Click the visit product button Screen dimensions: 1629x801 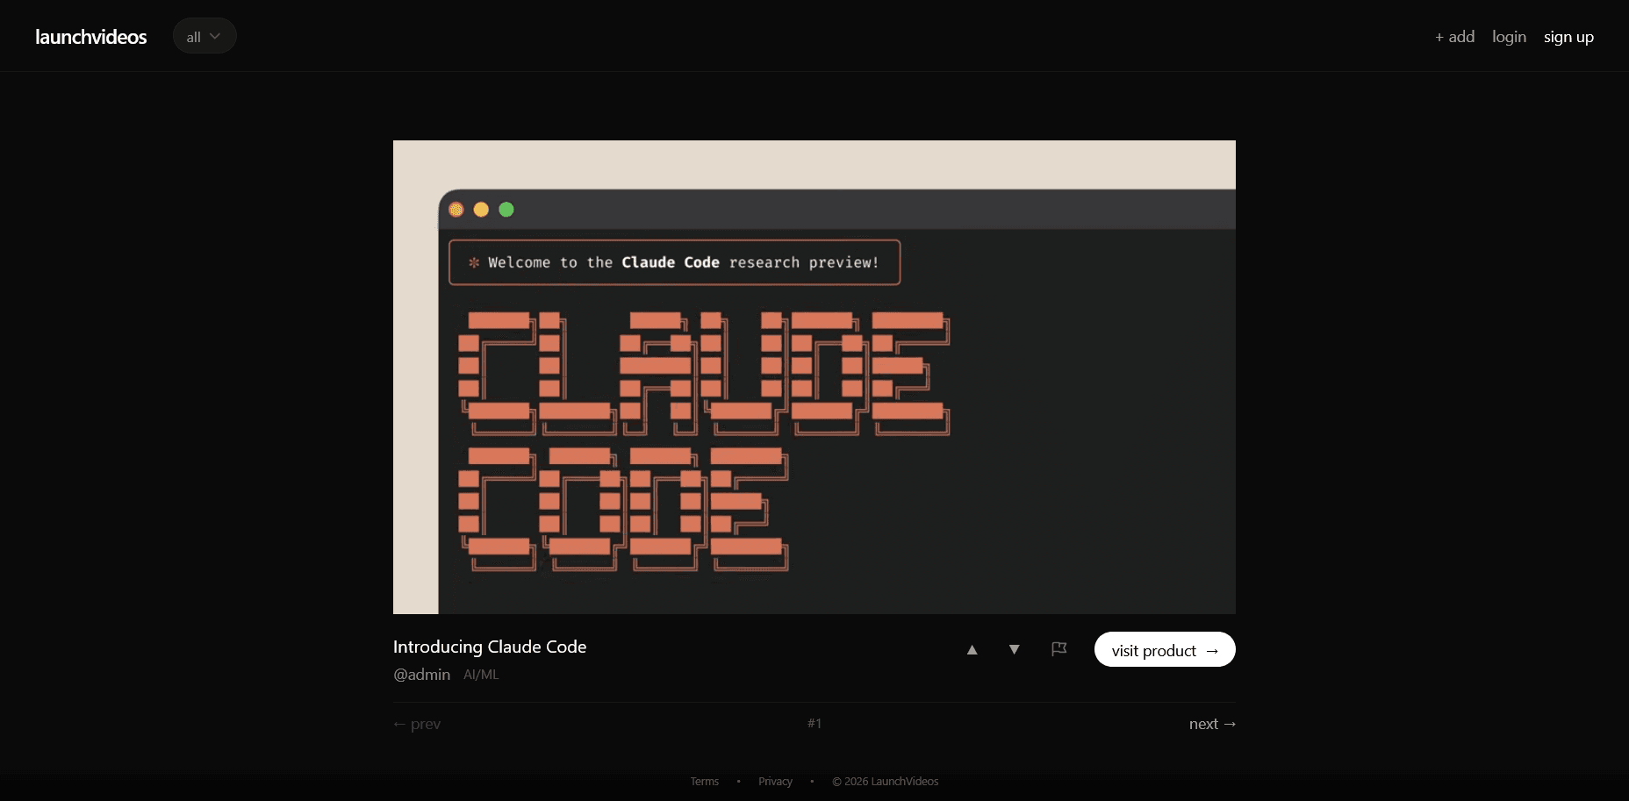point(1164,650)
